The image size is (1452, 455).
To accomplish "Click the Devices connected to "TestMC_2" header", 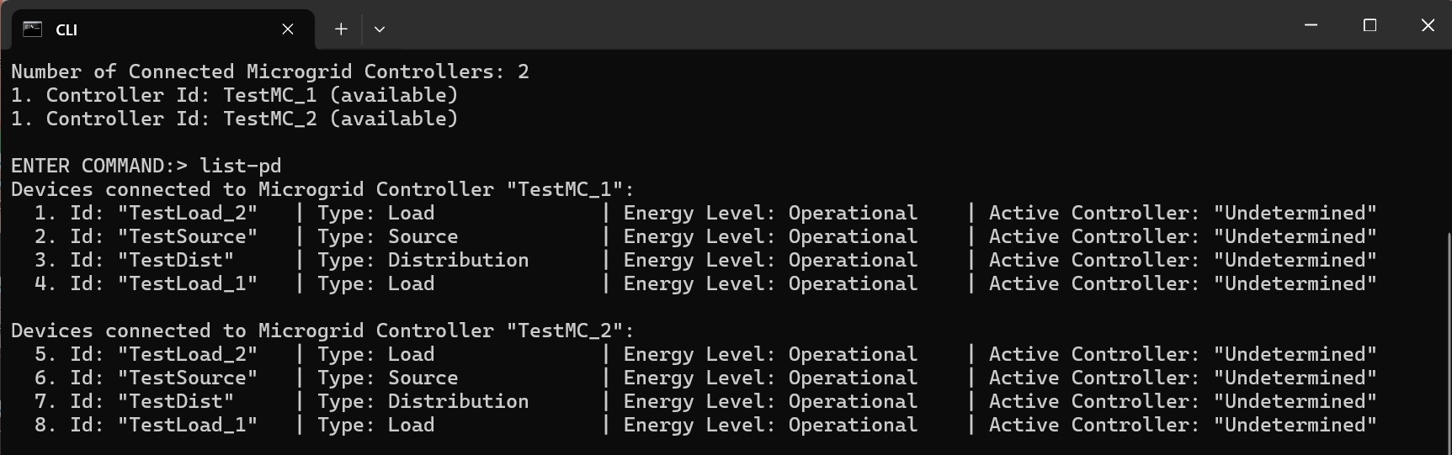I will coord(322,331).
